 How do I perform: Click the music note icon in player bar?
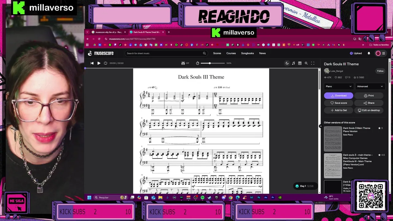pos(293,63)
